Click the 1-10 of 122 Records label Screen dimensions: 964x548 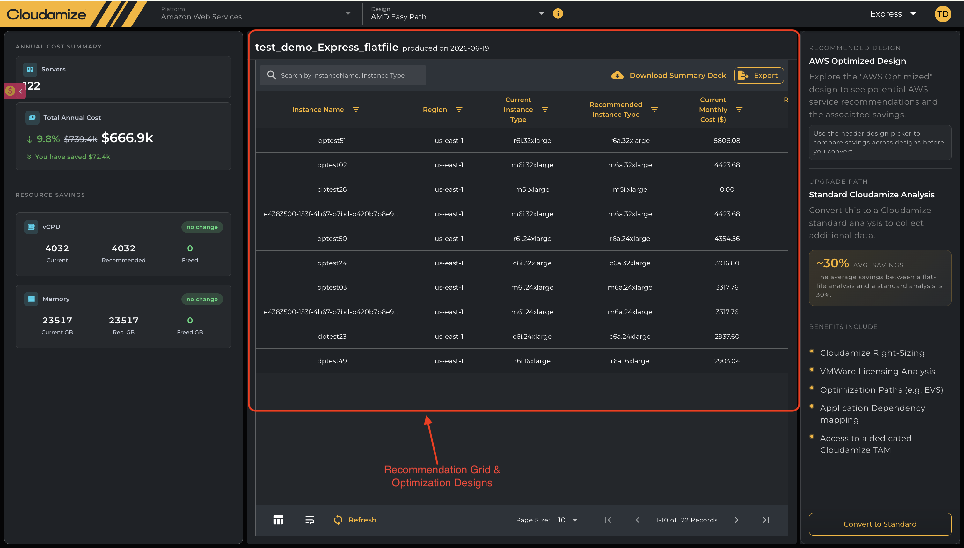[687, 520]
